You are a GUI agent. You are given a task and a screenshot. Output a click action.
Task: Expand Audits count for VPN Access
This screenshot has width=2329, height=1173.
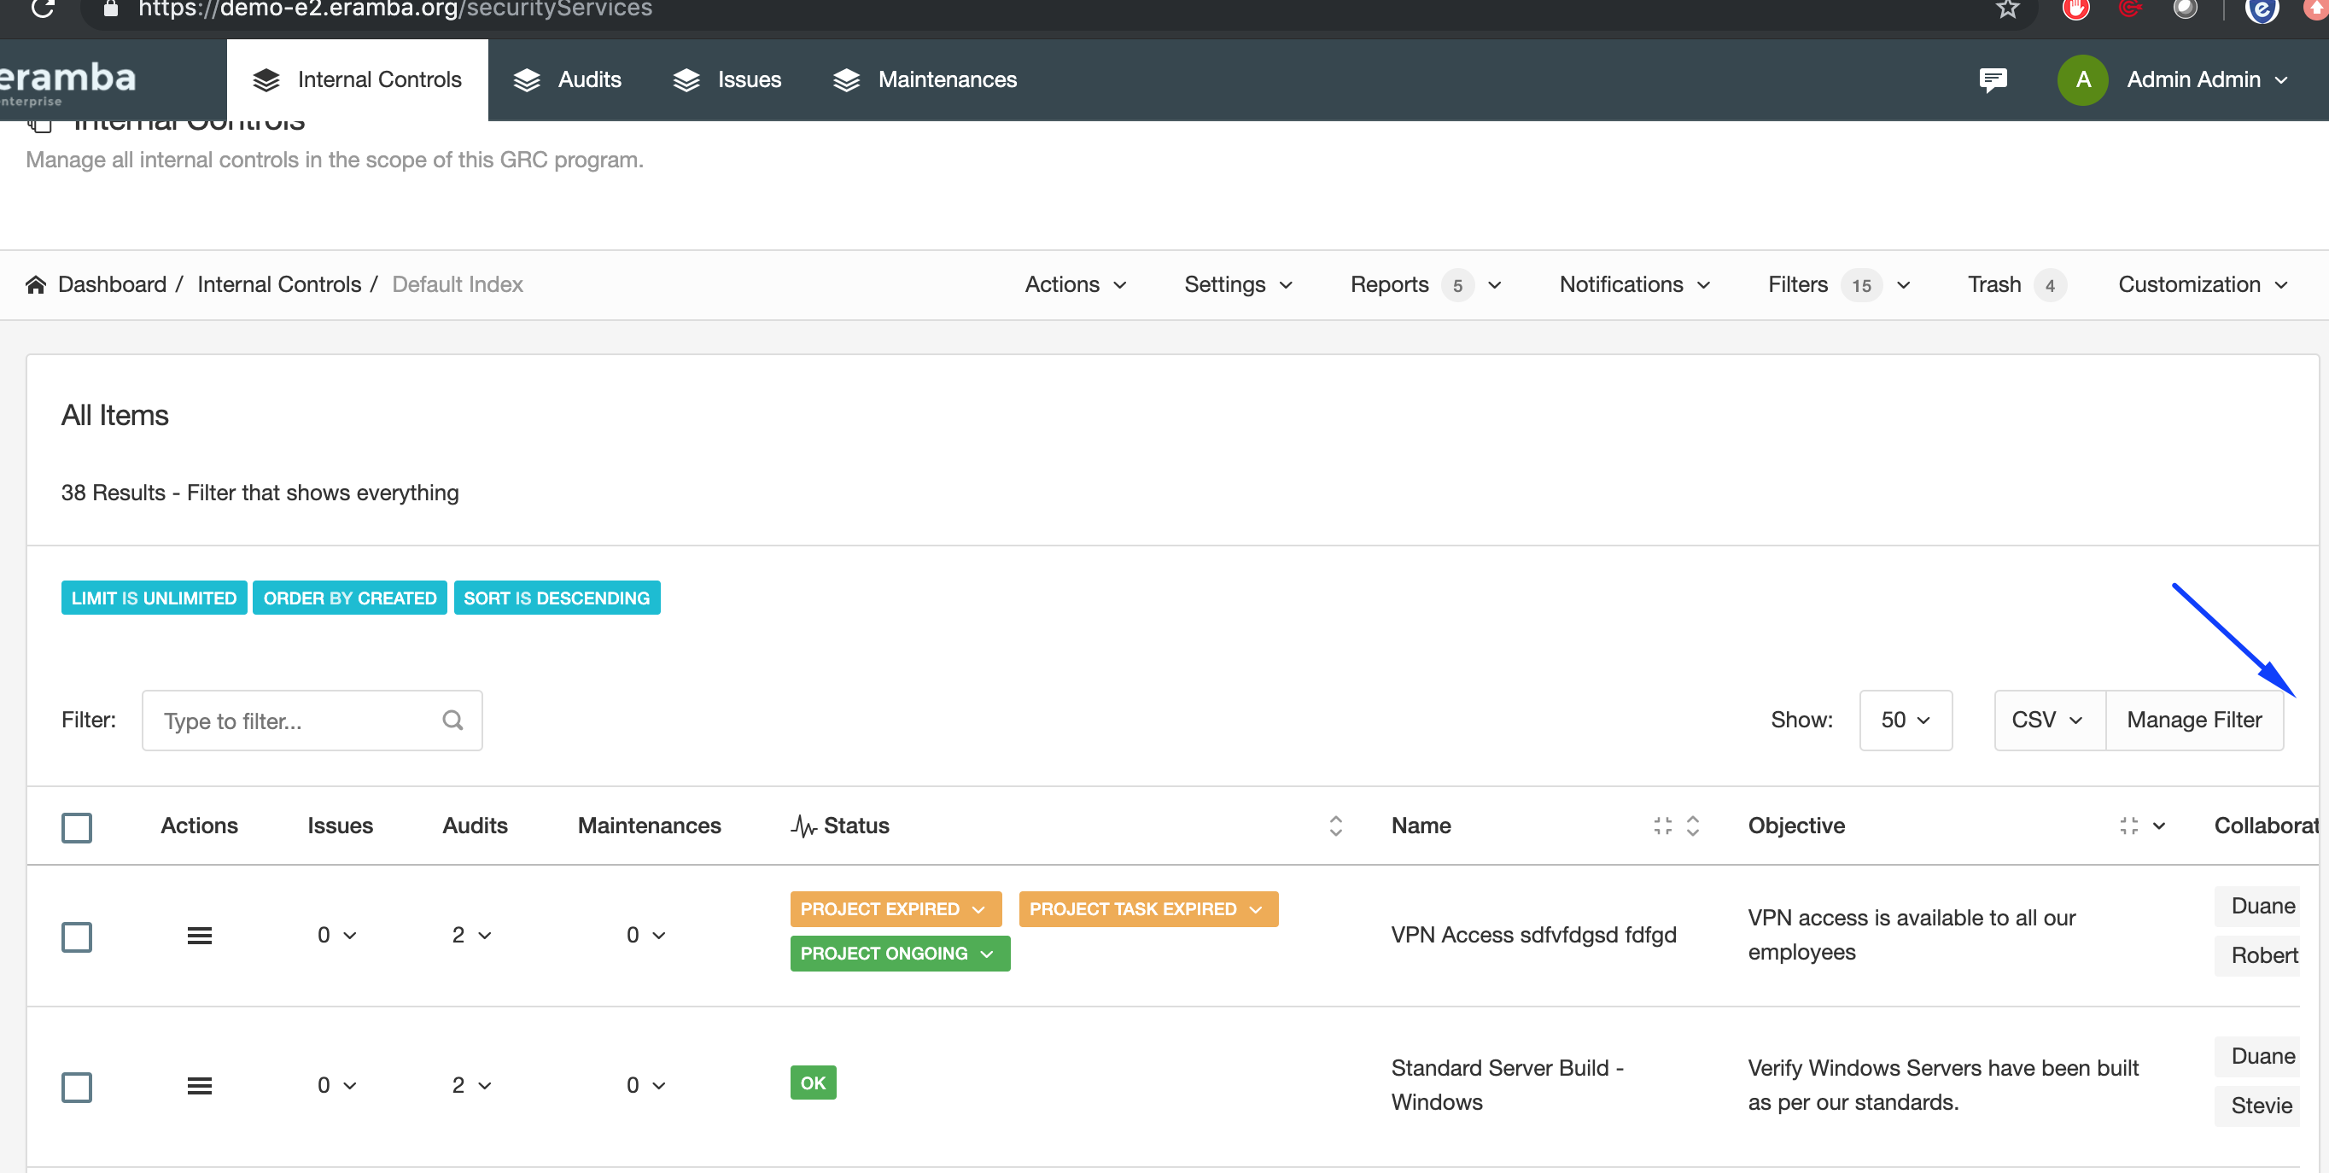tap(471, 935)
